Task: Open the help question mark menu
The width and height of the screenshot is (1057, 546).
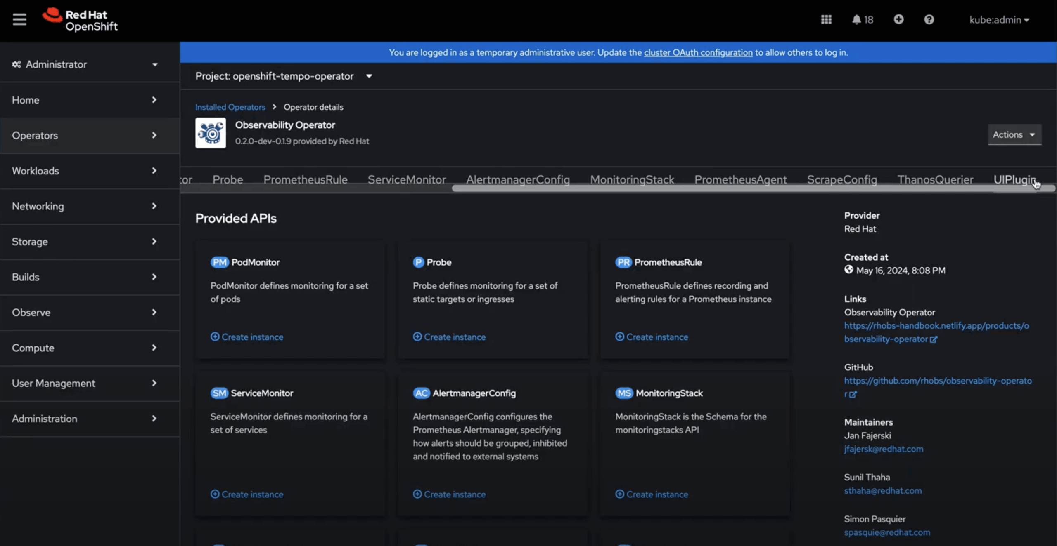Action: (929, 19)
